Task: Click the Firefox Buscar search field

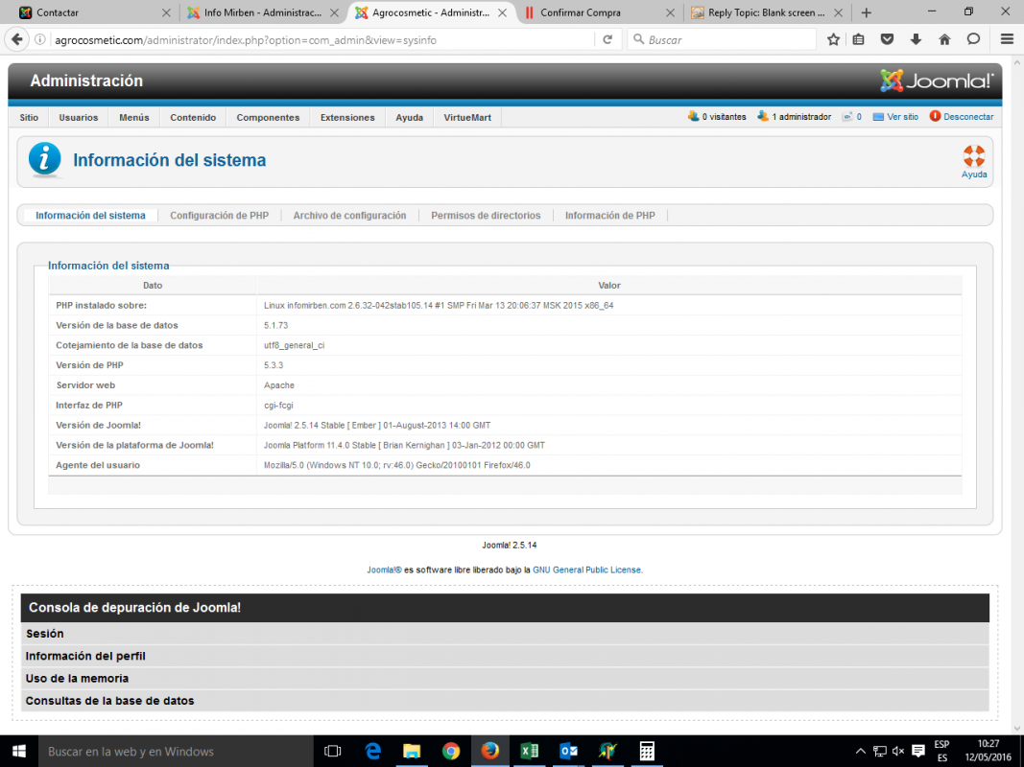Action: coord(729,40)
